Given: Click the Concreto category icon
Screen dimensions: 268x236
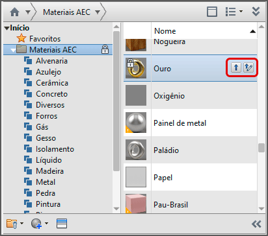Looking at the screenshot, I should pos(28,93).
